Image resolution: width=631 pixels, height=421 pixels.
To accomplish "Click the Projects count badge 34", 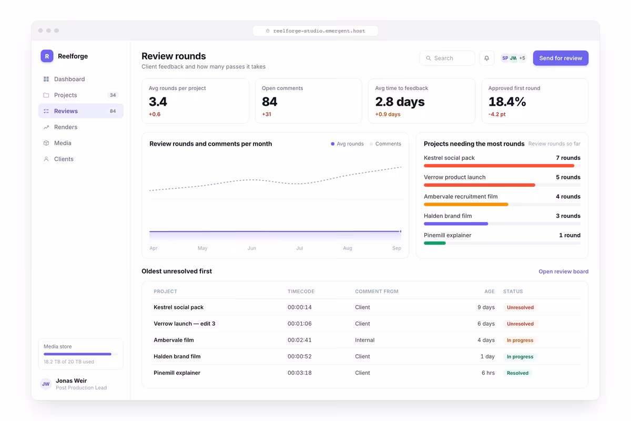I will [113, 95].
